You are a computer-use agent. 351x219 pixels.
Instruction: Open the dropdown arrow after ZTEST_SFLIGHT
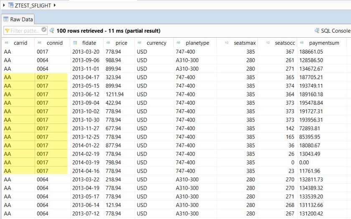coord(54,5)
